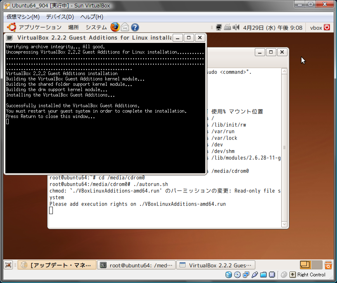Image resolution: width=337 pixels, height=283 pixels.
Task: Click 'Press Return to close this window...' text
Action: click(x=50, y=116)
